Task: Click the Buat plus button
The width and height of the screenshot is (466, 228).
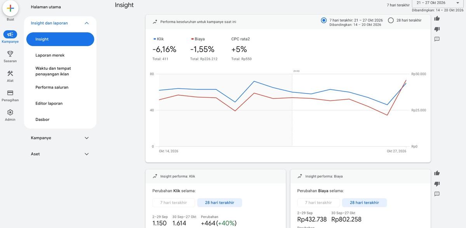Action: [10, 8]
